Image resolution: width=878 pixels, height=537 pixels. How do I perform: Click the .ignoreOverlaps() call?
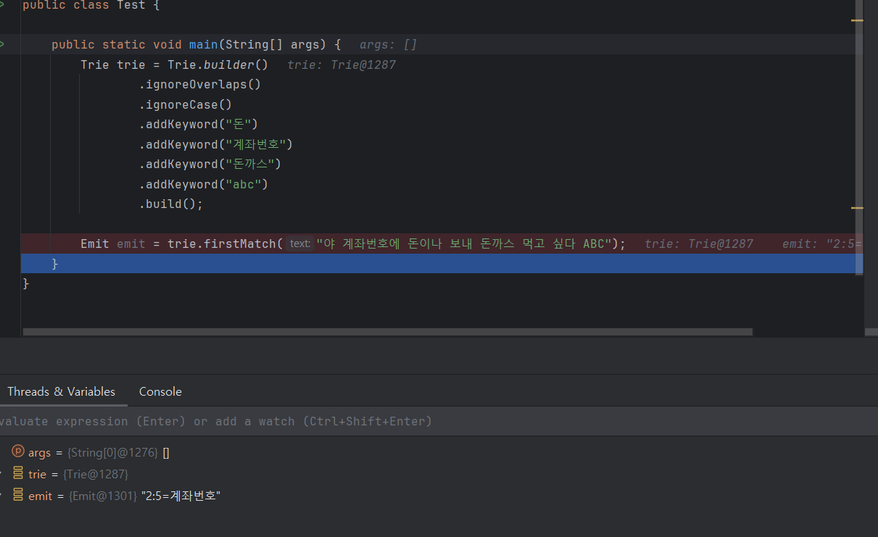click(200, 84)
